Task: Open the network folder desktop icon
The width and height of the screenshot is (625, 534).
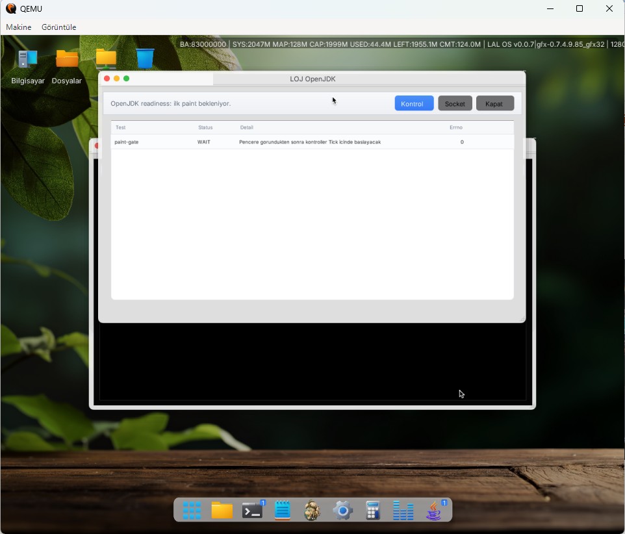Action: click(106, 58)
